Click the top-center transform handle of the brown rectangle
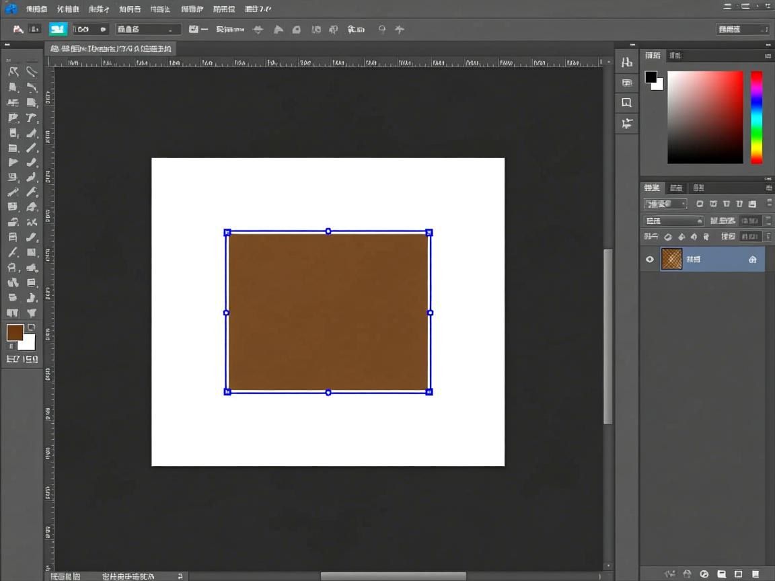Screen dimensions: 775x581 pyautogui.click(x=328, y=231)
